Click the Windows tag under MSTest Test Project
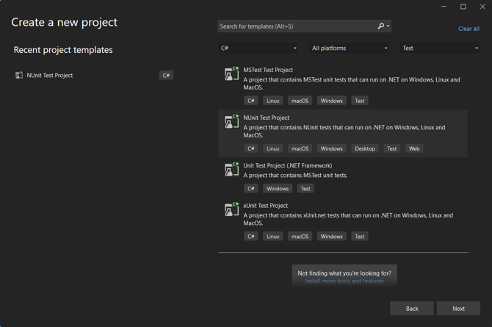The image size is (492, 327). click(332, 101)
